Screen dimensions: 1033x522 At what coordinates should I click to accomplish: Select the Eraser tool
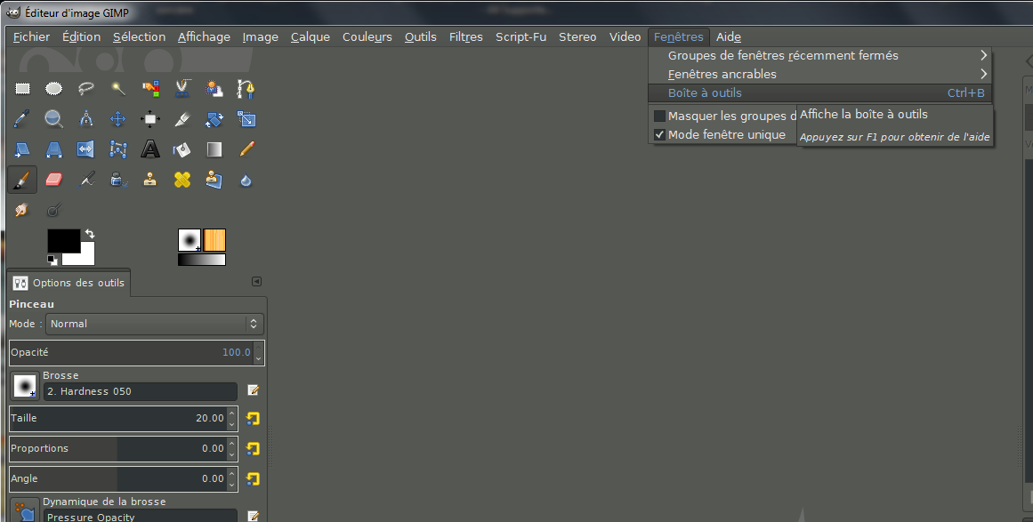(54, 181)
